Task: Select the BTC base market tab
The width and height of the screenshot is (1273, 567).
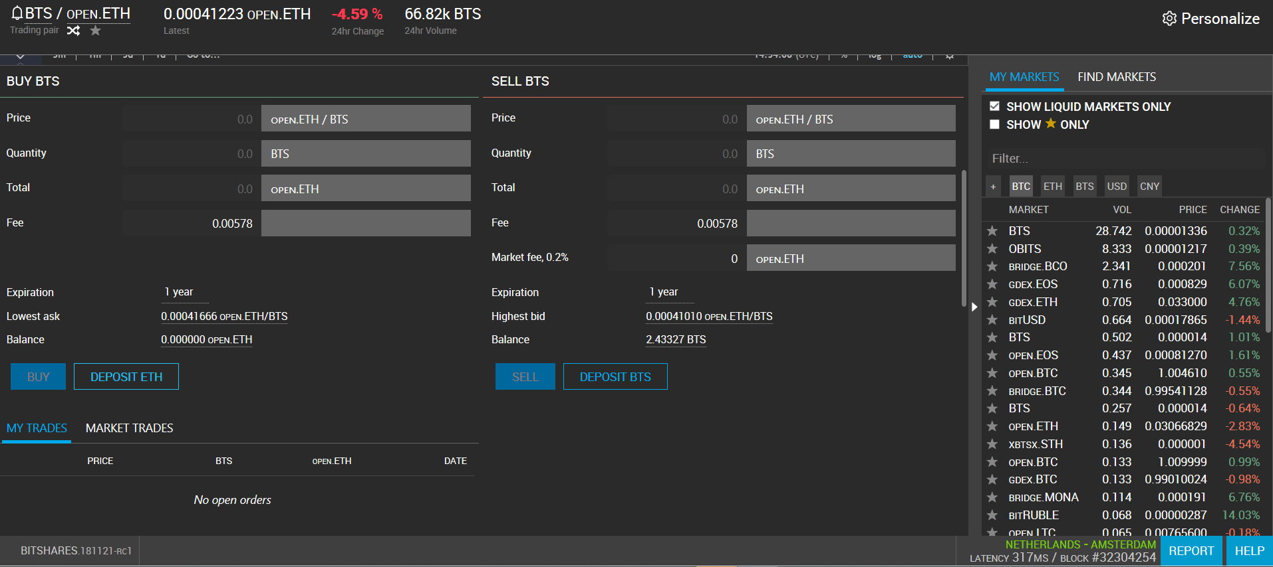Action: (1021, 187)
